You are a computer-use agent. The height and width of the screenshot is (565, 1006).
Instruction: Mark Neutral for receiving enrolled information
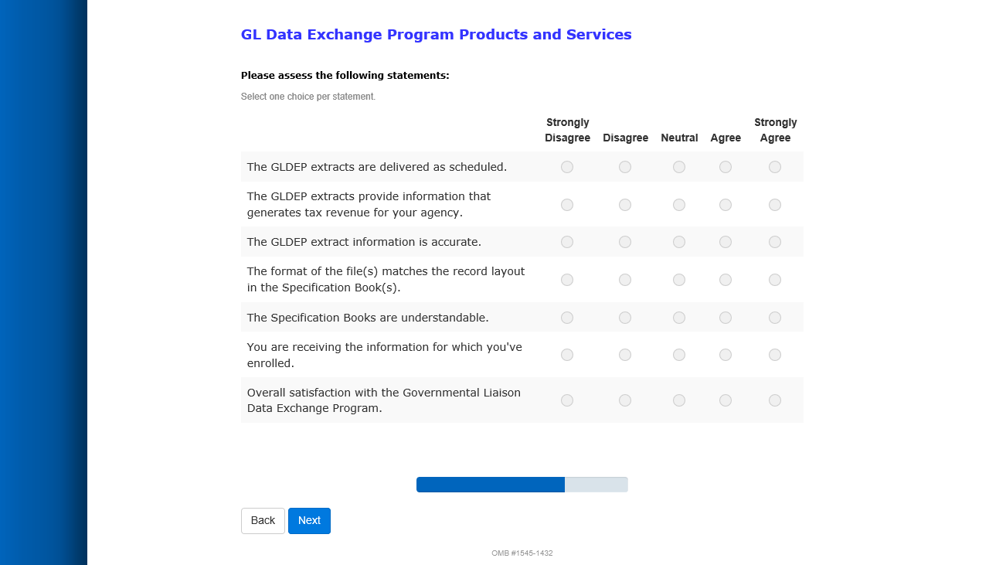pos(679,355)
